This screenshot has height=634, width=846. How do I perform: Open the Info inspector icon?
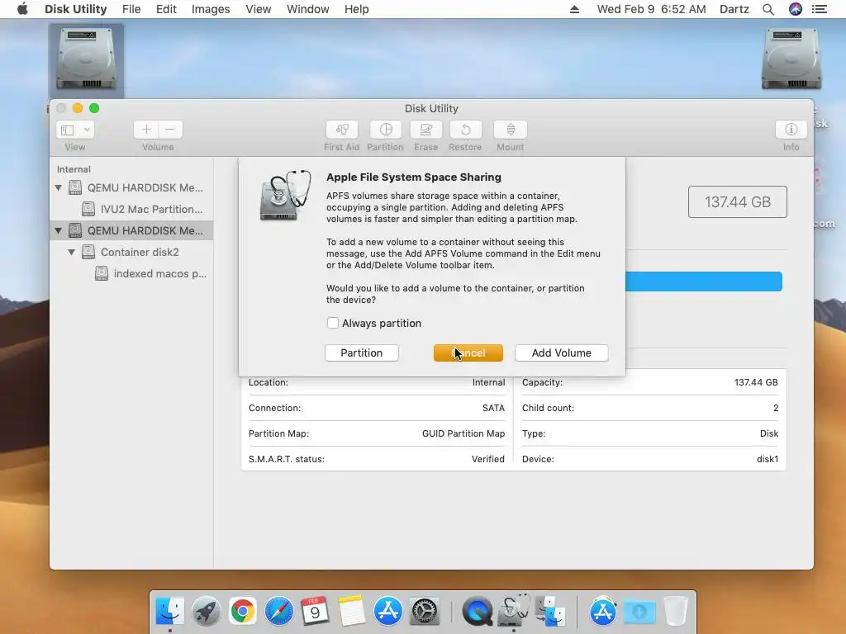pyautogui.click(x=791, y=130)
